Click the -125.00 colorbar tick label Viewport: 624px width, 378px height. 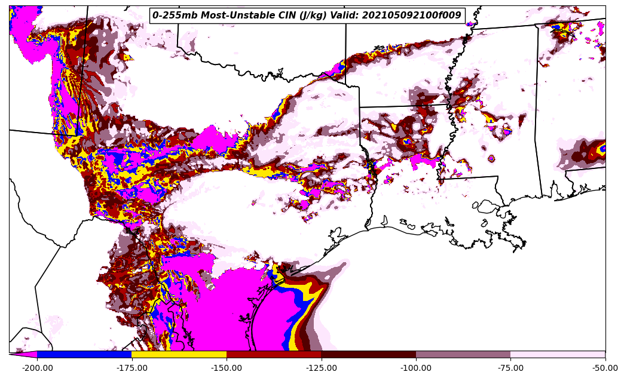click(x=322, y=368)
